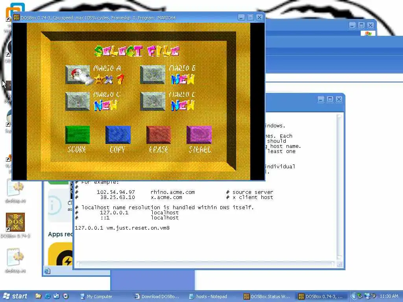Click the Notepad vertical scrollbar
The image size is (403, 302).
tap(340, 187)
